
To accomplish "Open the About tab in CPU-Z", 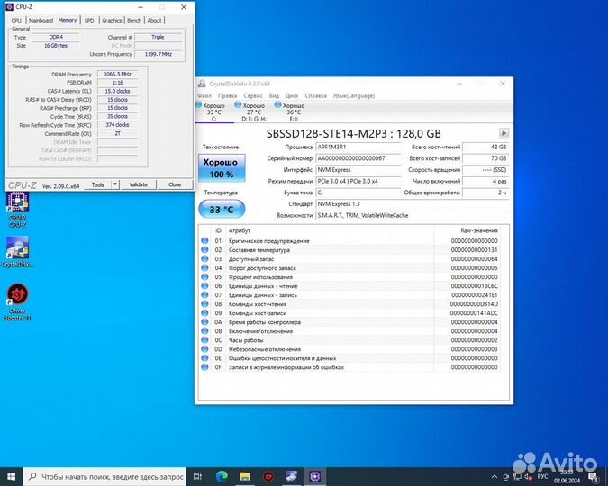I will click(x=154, y=20).
